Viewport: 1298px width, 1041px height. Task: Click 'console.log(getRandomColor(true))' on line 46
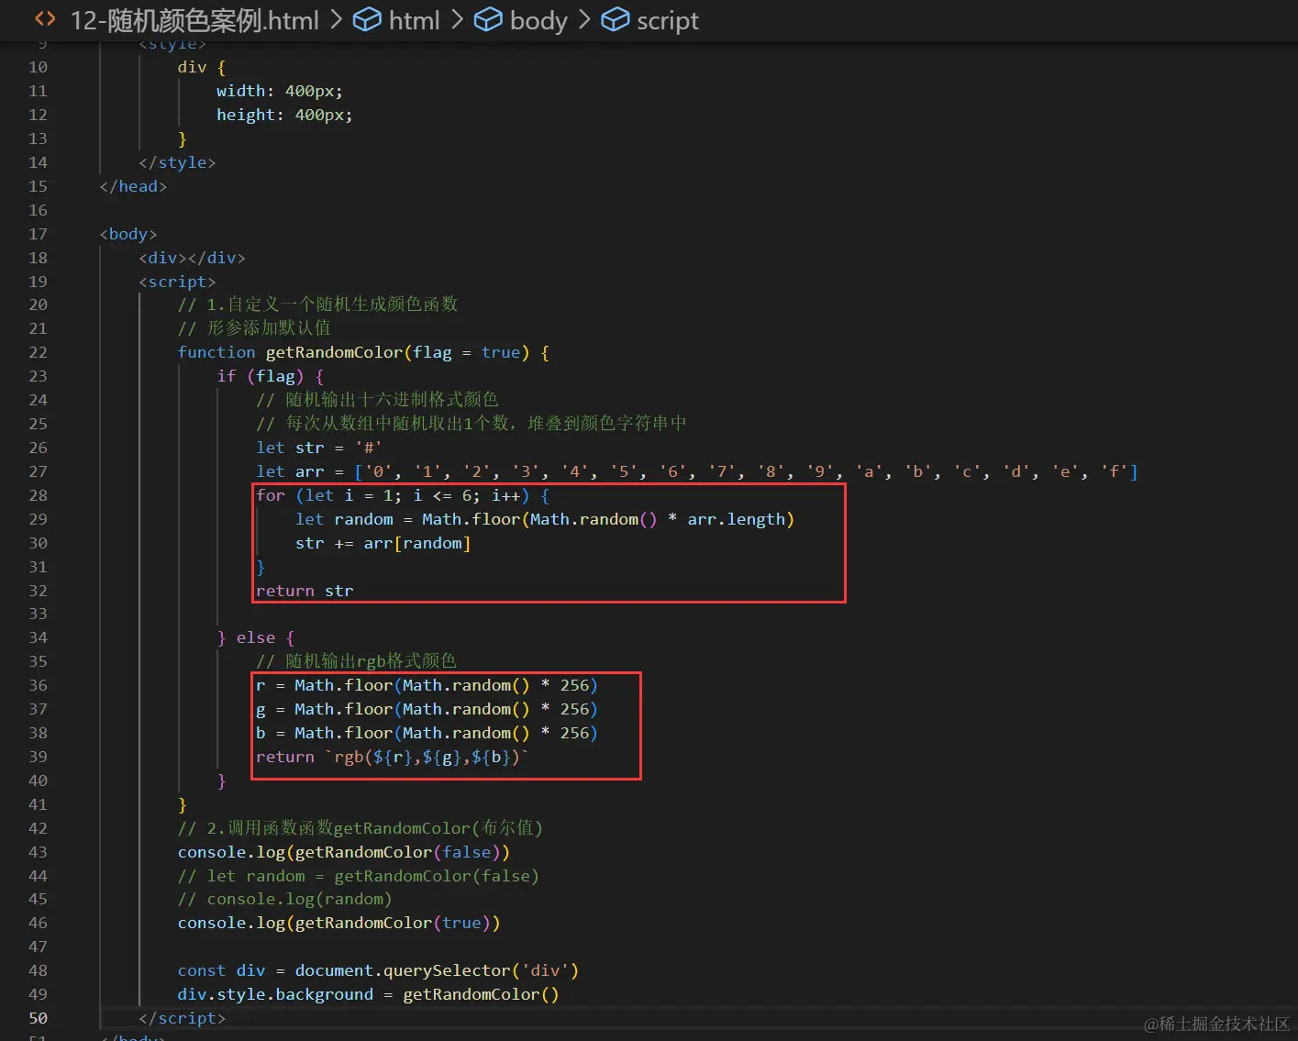pos(339,923)
